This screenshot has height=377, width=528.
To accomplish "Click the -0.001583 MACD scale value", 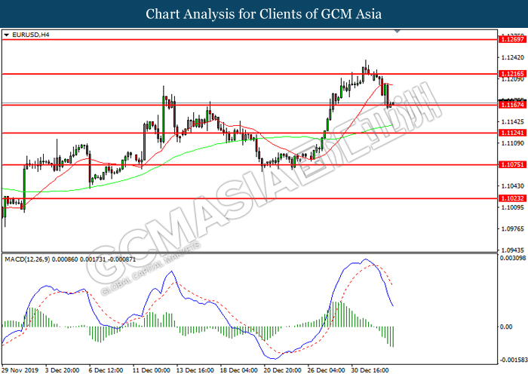I will click(513, 360).
